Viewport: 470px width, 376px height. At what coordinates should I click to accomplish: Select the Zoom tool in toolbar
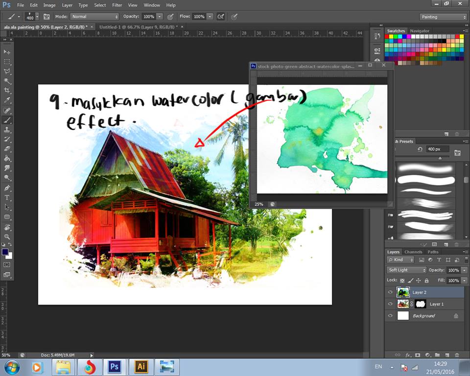[7, 236]
